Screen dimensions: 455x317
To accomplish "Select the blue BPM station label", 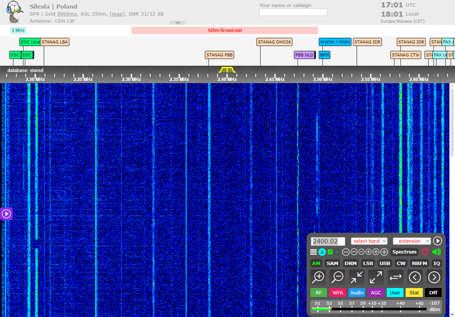I will pyautogui.click(x=324, y=55).
